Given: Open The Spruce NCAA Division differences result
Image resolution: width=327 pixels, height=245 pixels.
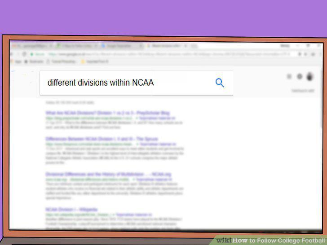Looking at the screenshot, I should coord(102,139).
